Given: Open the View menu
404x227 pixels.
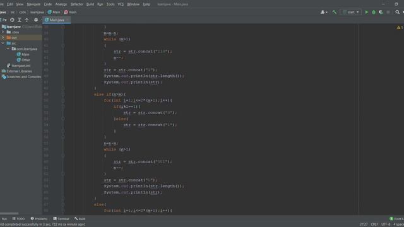Looking at the screenshot, I should pyautogui.click(x=20, y=4).
